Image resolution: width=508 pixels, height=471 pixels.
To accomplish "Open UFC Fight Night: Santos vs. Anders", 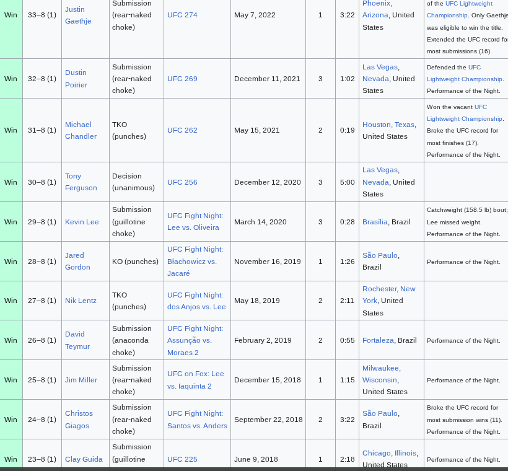I will click(x=197, y=420).
